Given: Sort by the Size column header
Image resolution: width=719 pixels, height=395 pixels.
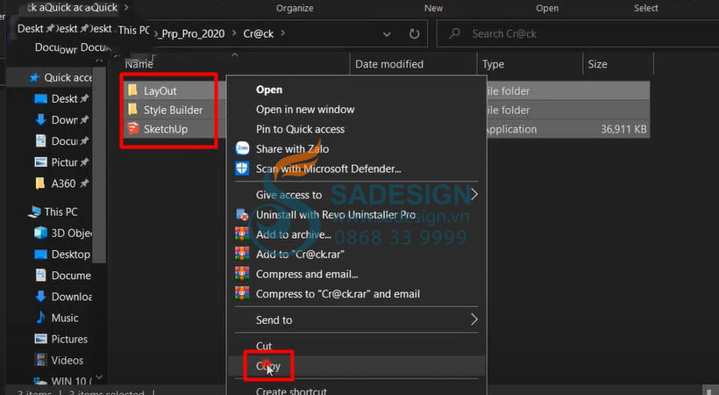Looking at the screenshot, I should 597,64.
